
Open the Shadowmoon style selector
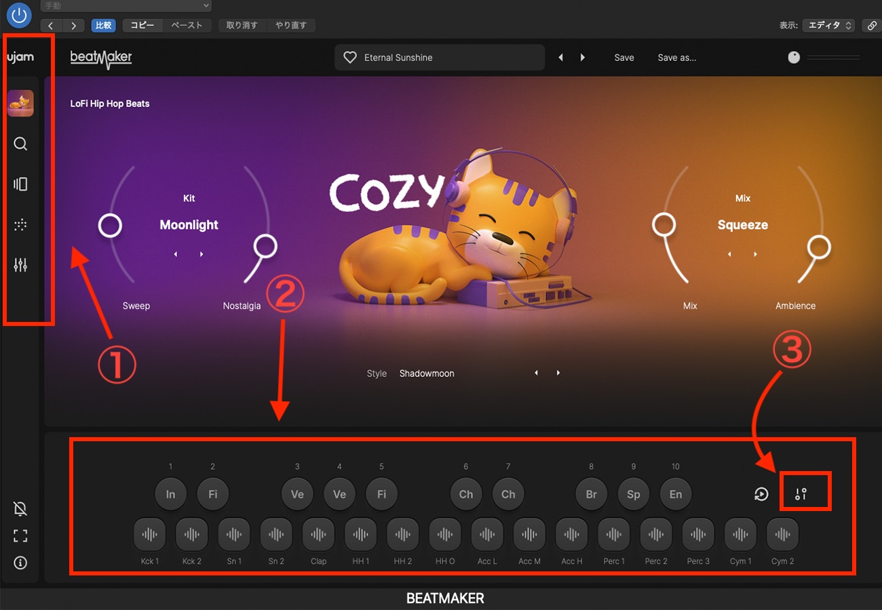point(427,373)
